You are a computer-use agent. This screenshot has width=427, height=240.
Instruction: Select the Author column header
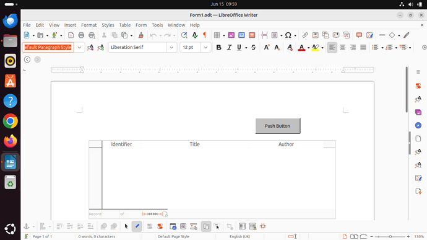point(286,144)
